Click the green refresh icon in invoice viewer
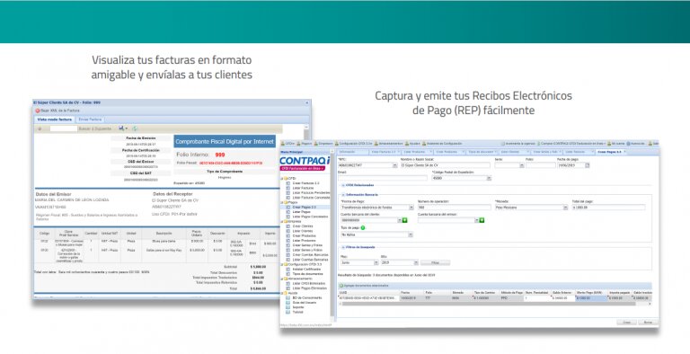The height and width of the screenshot is (354, 690). [x=135, y=128]
